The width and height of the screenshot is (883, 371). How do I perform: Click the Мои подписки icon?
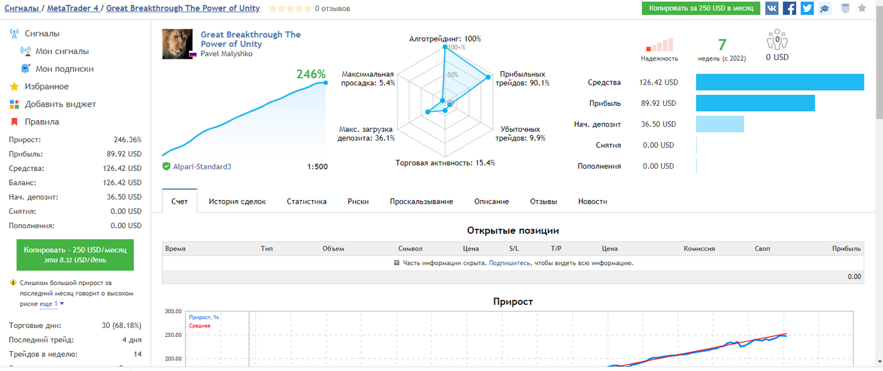tap(26, 69)
